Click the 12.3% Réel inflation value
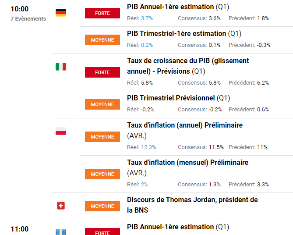The width and height of the screenshot is (293, 235). tap(148, 147)
